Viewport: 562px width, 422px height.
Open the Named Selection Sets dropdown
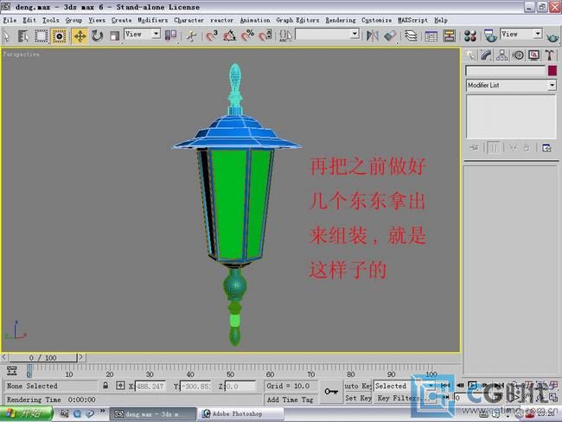coord(327,34)
